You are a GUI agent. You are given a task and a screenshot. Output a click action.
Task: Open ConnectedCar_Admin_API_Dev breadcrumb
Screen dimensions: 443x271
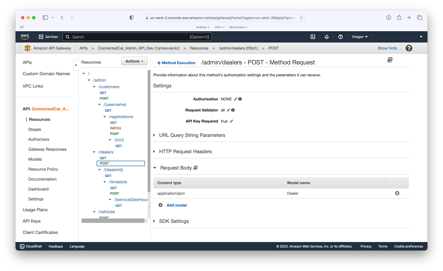(x=139, y=48)
